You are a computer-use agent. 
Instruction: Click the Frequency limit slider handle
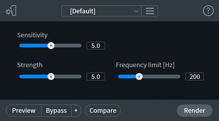pos(139,77)
